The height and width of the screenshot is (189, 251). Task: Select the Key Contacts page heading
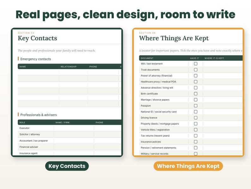pos(37,38)
